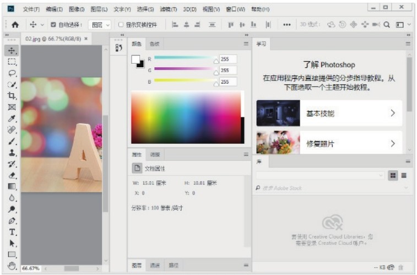Click the Home icon in options bar

click(15, 25)
